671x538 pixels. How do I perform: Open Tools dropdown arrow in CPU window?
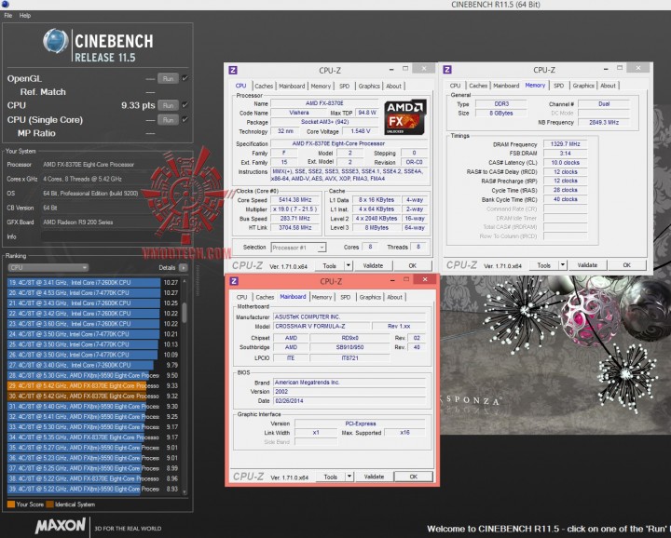coord(349,265)
